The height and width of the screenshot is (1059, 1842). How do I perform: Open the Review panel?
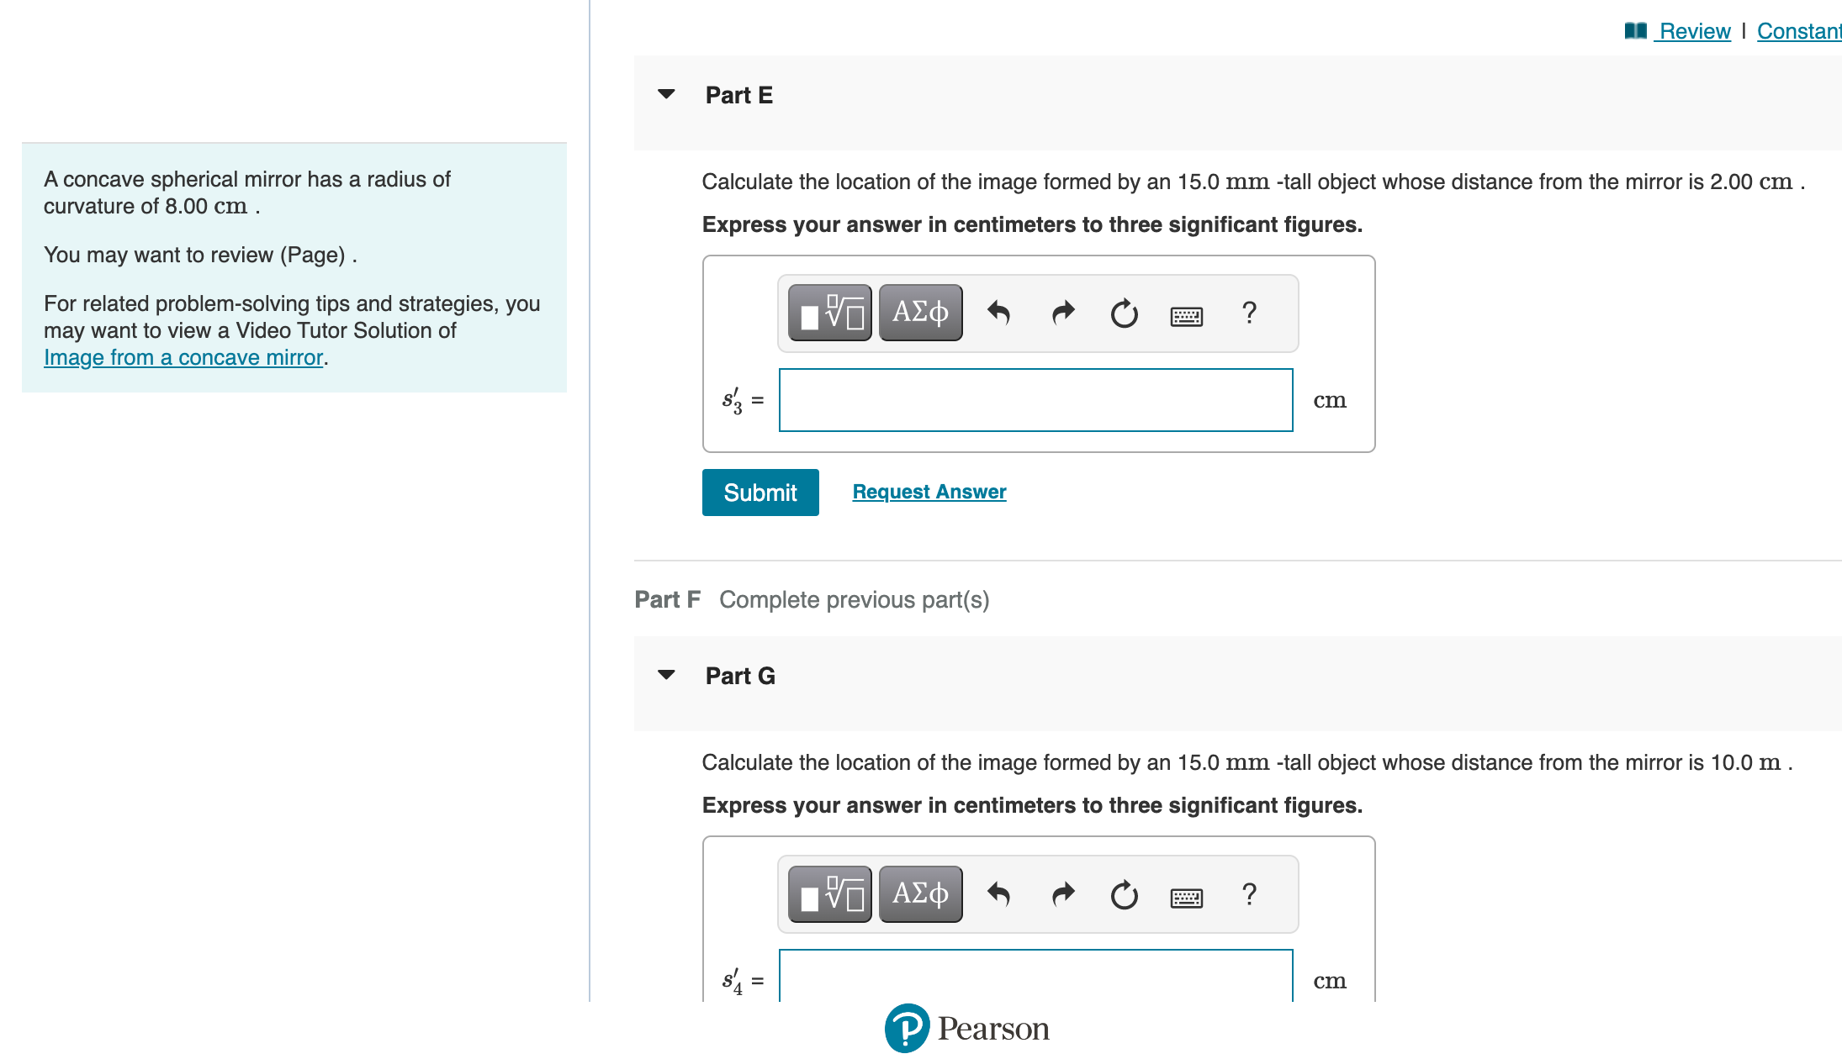[x=1692, y=30]
